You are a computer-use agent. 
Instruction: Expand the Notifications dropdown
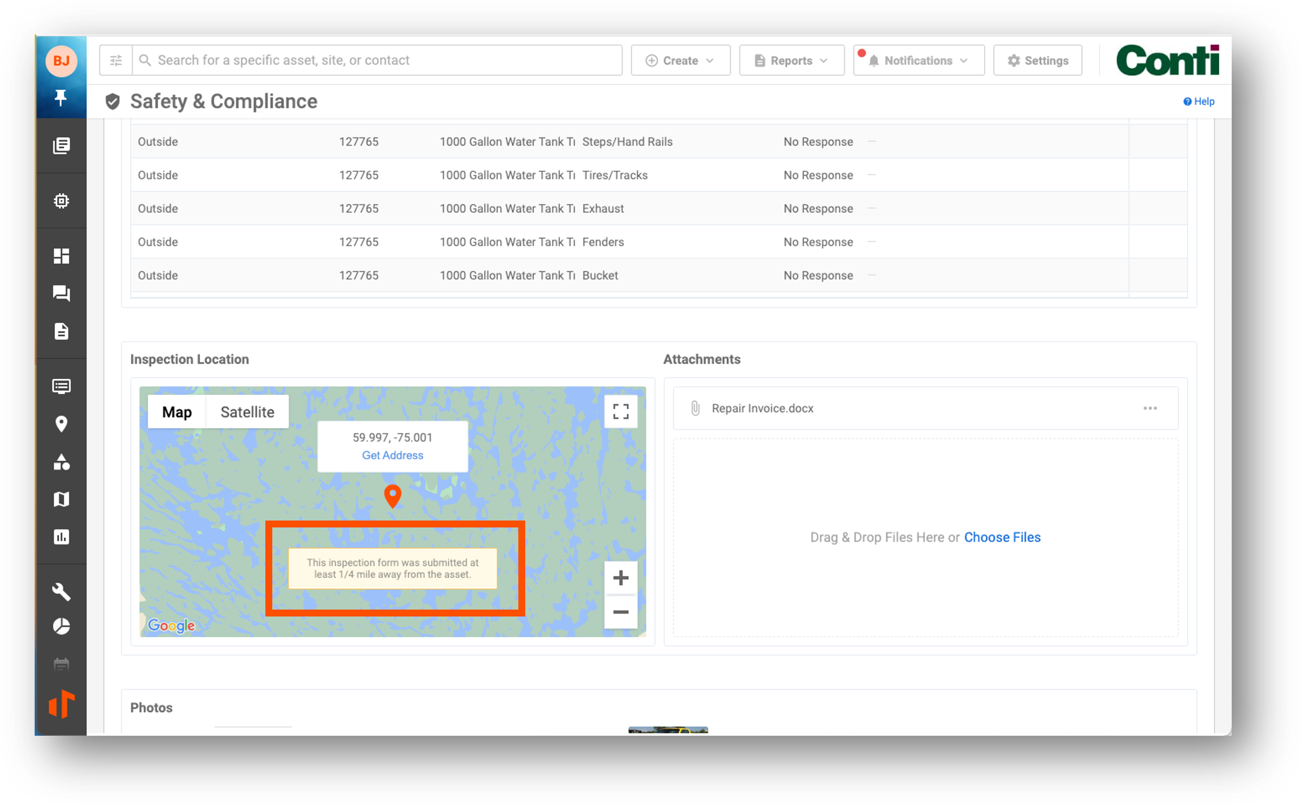pos(918,60)
